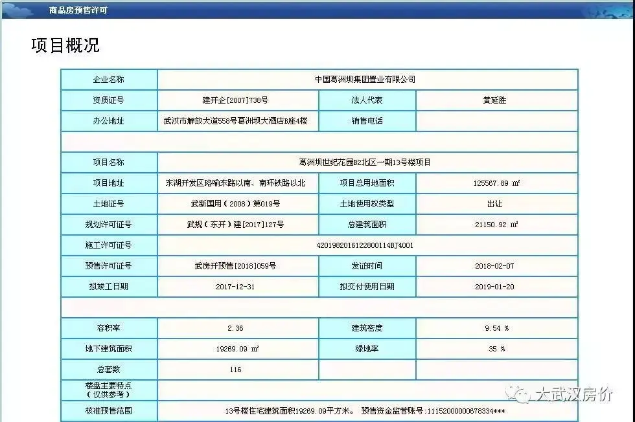Select value 建开企[2007]738号
The height and width of the screenshot is (422, 635).
(x=235, y=100)
